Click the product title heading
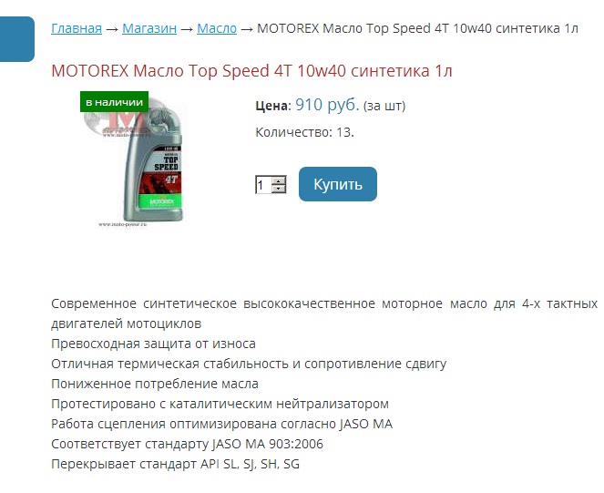 click(251, 71)
